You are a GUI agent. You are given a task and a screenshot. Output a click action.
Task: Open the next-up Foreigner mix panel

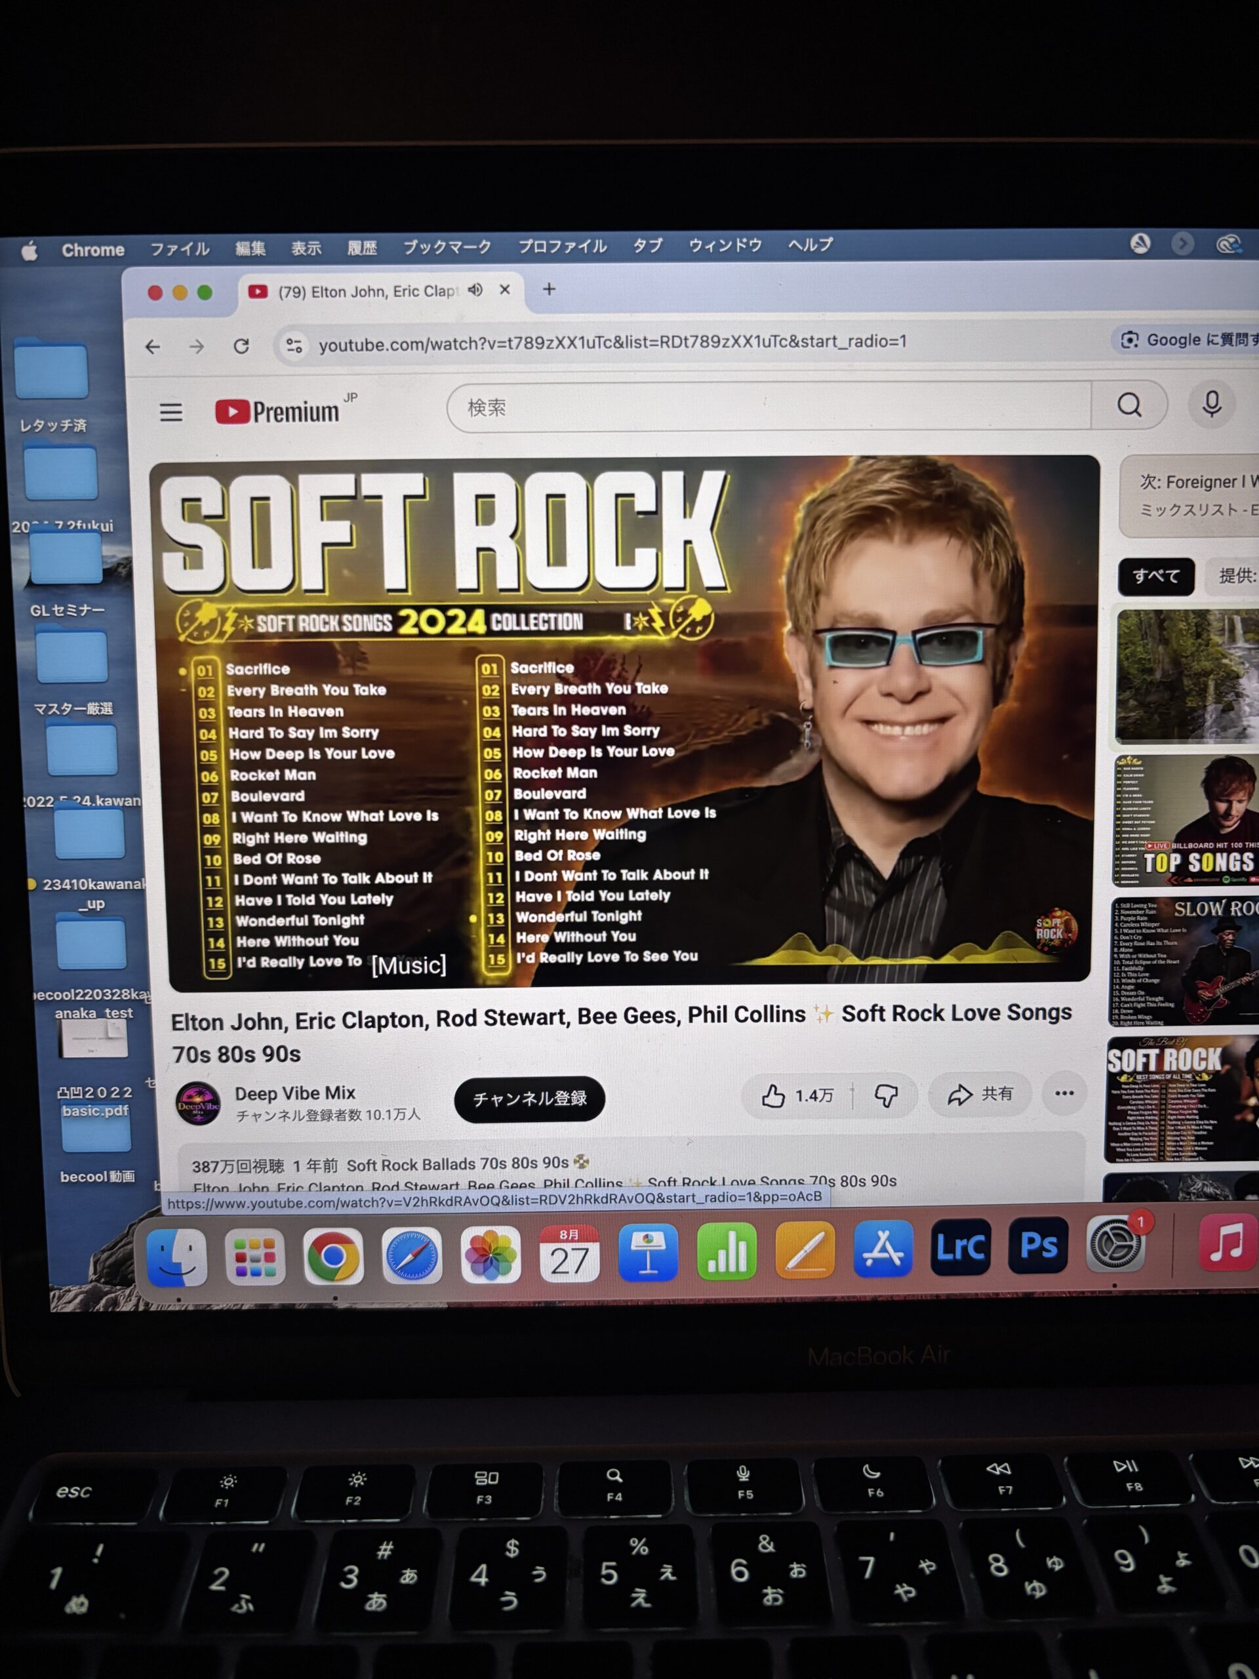(1189, 495)
